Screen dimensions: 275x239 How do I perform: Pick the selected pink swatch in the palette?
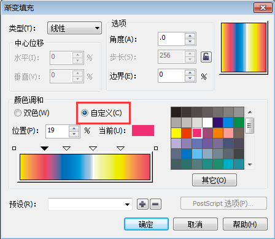pyautogui.click(x=197, y=133)
